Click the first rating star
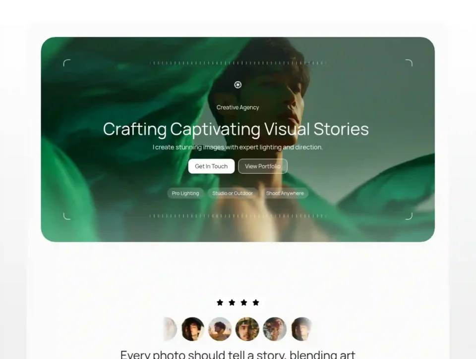Image resolution: width=476 pixels, height=359 pixels. [220, 302]
